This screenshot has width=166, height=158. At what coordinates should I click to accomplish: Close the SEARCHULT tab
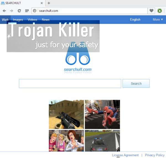[x=42, y=3]
